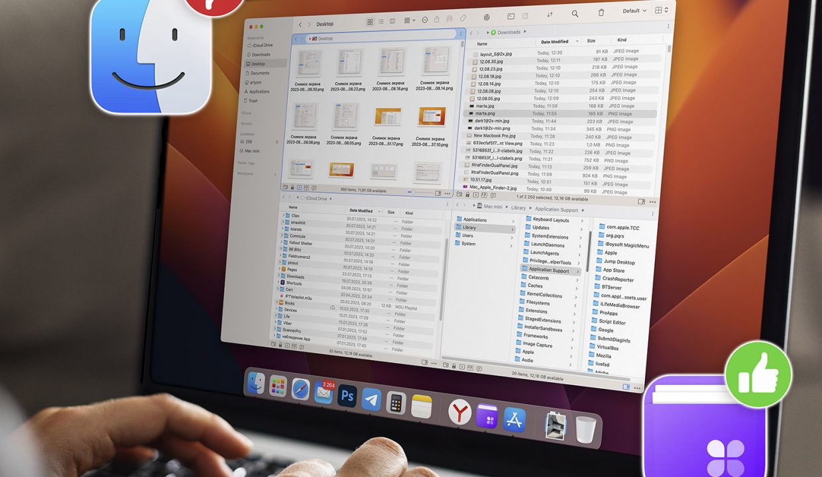The width and height of the screenshot is (822, 477).
Task: Switch to list view in the toolbar
Action: (x=381, y=21)
